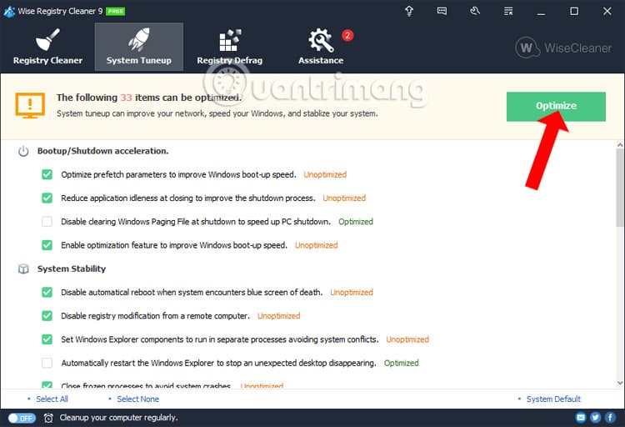Click the System Default link

(x=553, y=399)
